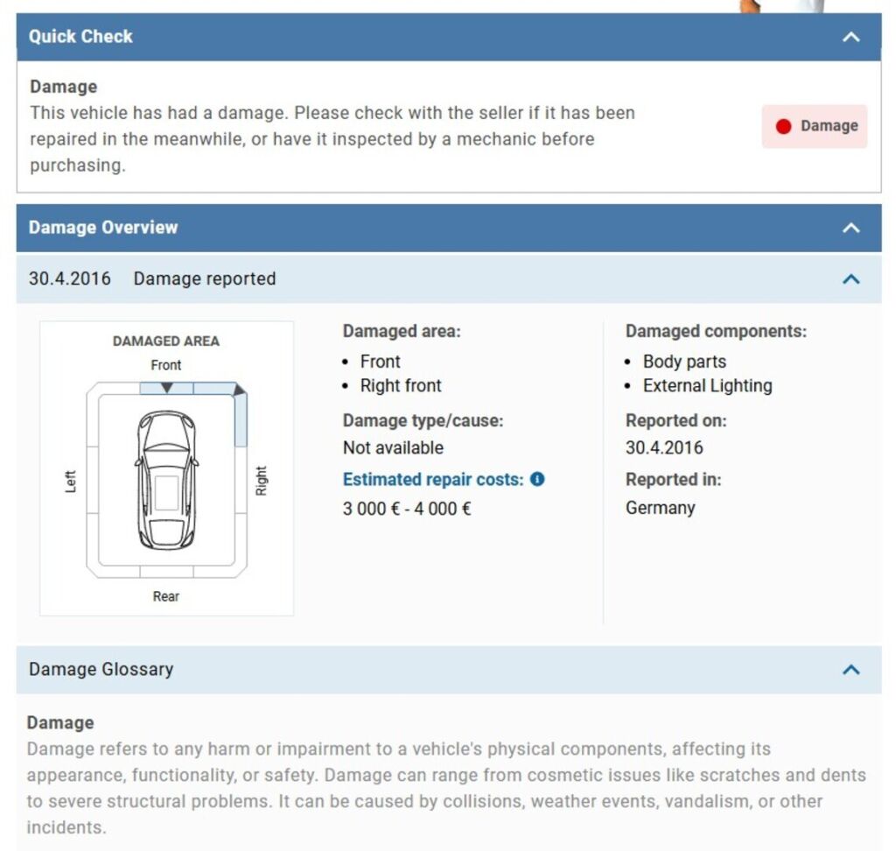This screenshot has height=851, width=896.
Task: Click the Damage Glossary header title
Action: coord(101,670)
